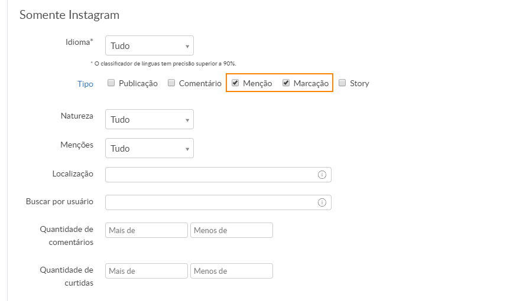Focus the Localização text field
The image size is (513, 301).
[x=210, y=175]
